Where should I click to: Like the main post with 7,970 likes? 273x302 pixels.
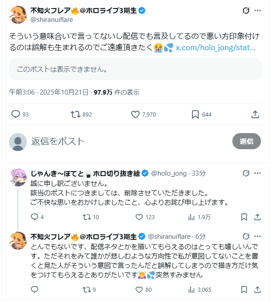click(135, 114)
